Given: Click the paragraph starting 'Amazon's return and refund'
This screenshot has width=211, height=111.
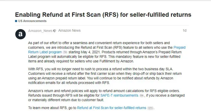Looking at the screenshot, I should [x=106, y=95].
